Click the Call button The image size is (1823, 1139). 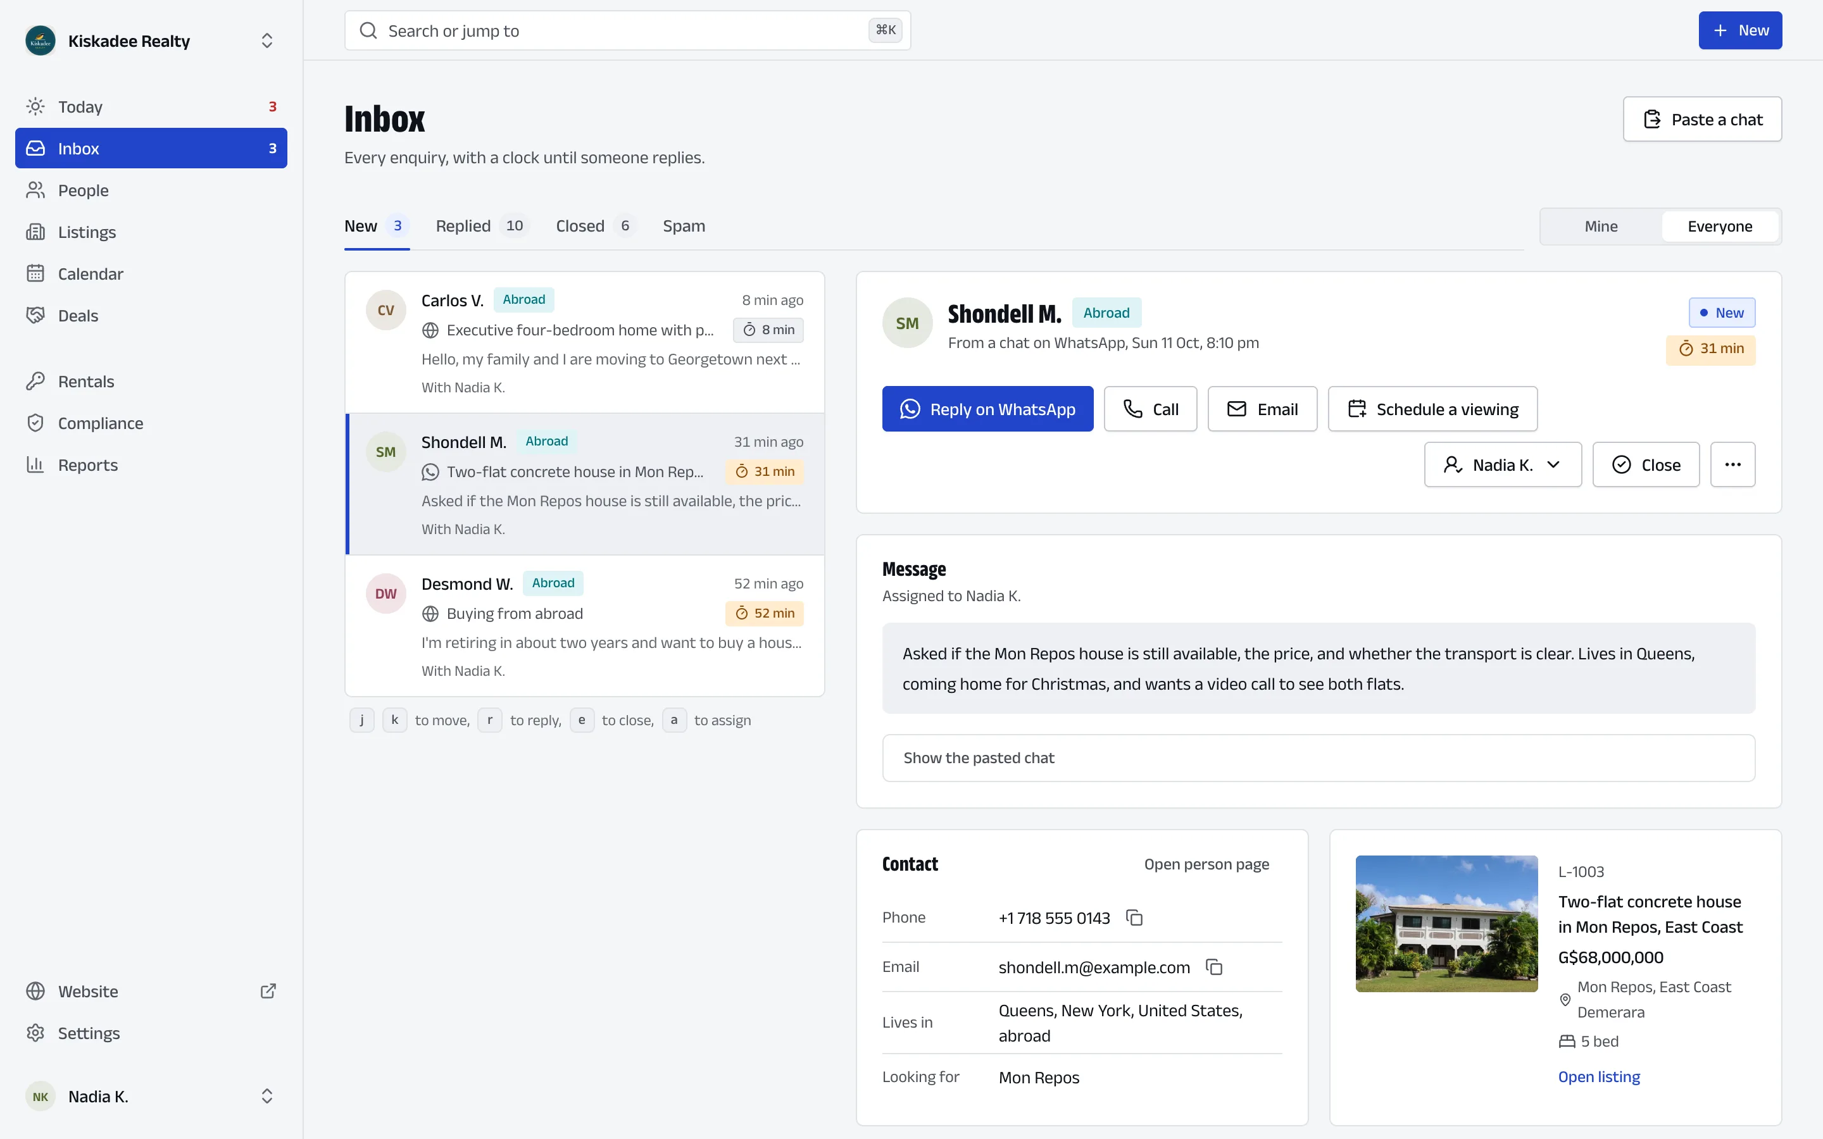(x=1150, y=409)
